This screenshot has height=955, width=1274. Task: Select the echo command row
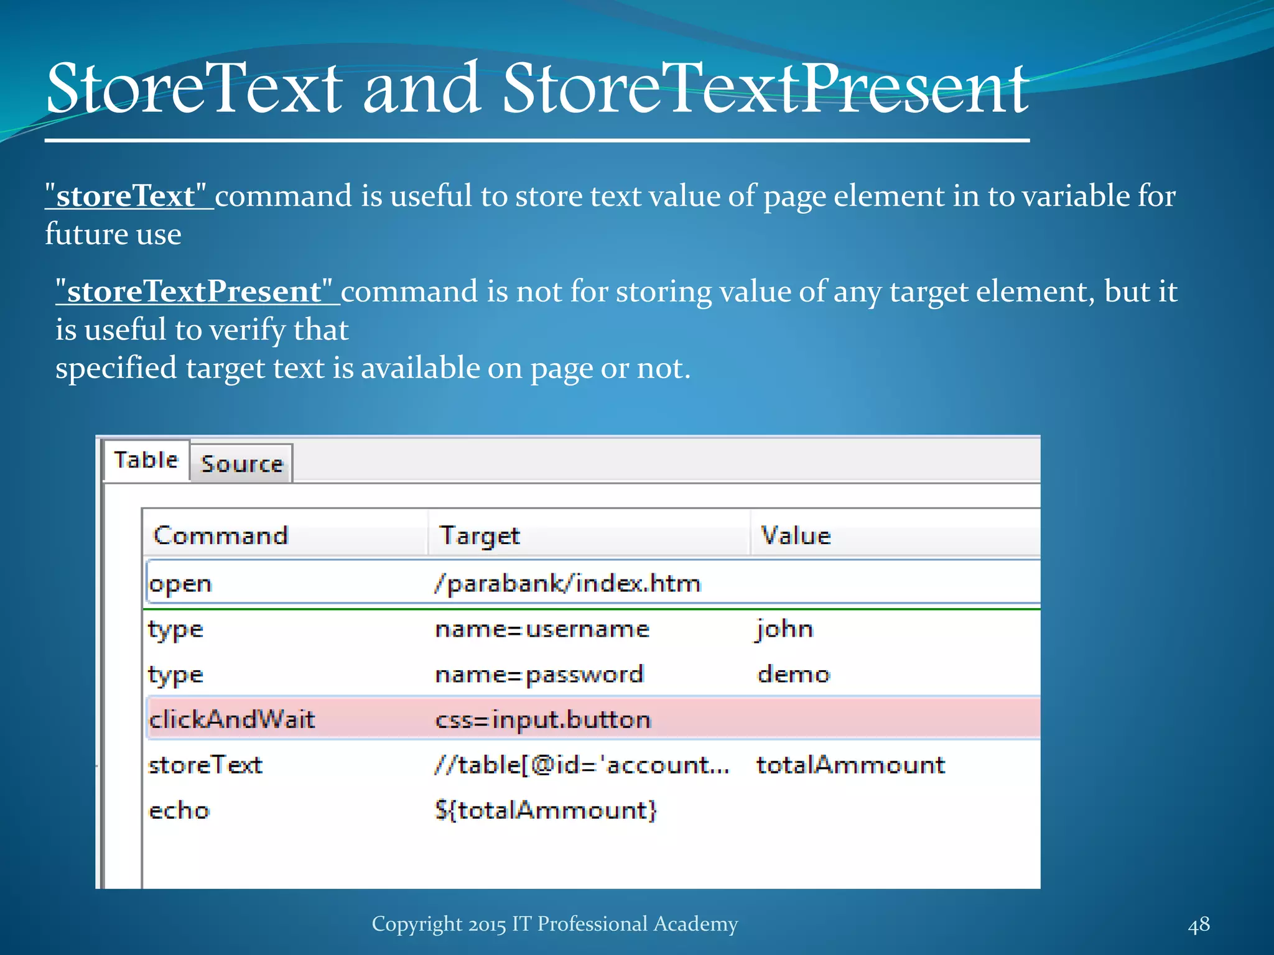coord(593,810)
